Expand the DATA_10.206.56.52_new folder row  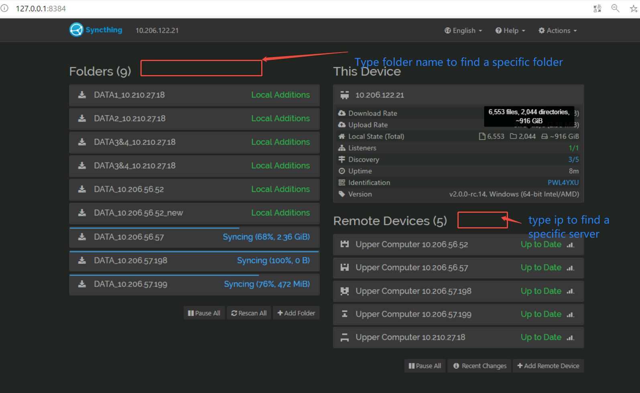(194, 213)
